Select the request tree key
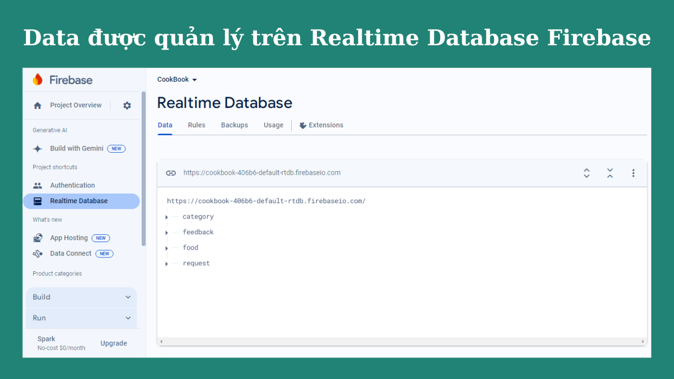 pos(196,264)
